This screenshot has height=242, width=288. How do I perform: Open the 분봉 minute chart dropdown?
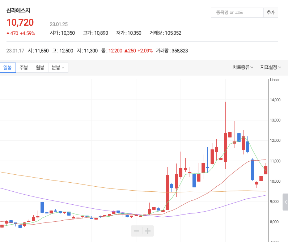click(58, 68)
